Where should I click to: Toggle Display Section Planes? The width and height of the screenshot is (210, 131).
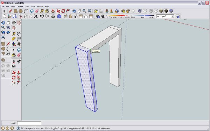[19, 23]
